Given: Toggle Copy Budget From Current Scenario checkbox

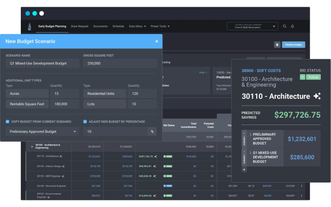Looking at the screenshot, I should click(8, 122).
